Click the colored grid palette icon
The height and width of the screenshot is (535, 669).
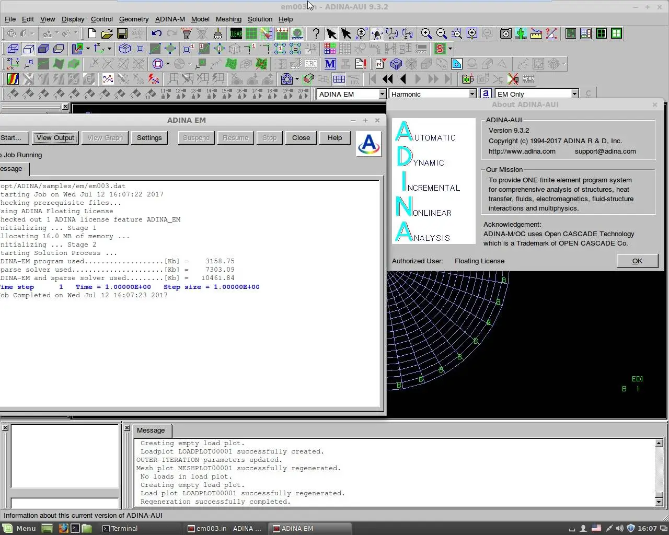pos(330,49)
